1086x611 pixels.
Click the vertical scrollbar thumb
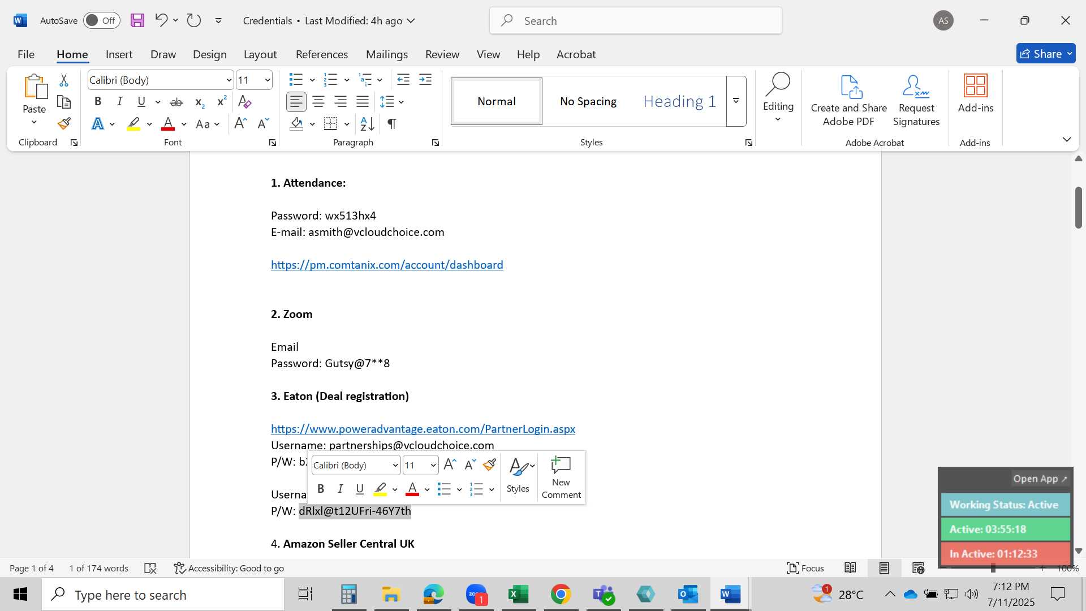(1079, 207)
